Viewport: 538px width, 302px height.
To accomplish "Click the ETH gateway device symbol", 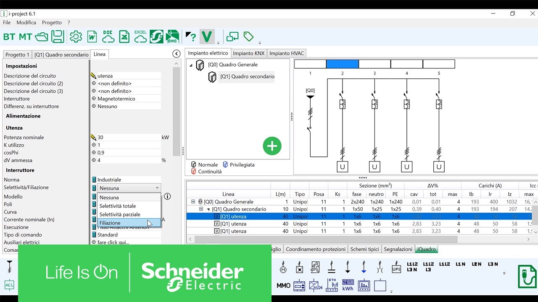I will tap(332, 285).
